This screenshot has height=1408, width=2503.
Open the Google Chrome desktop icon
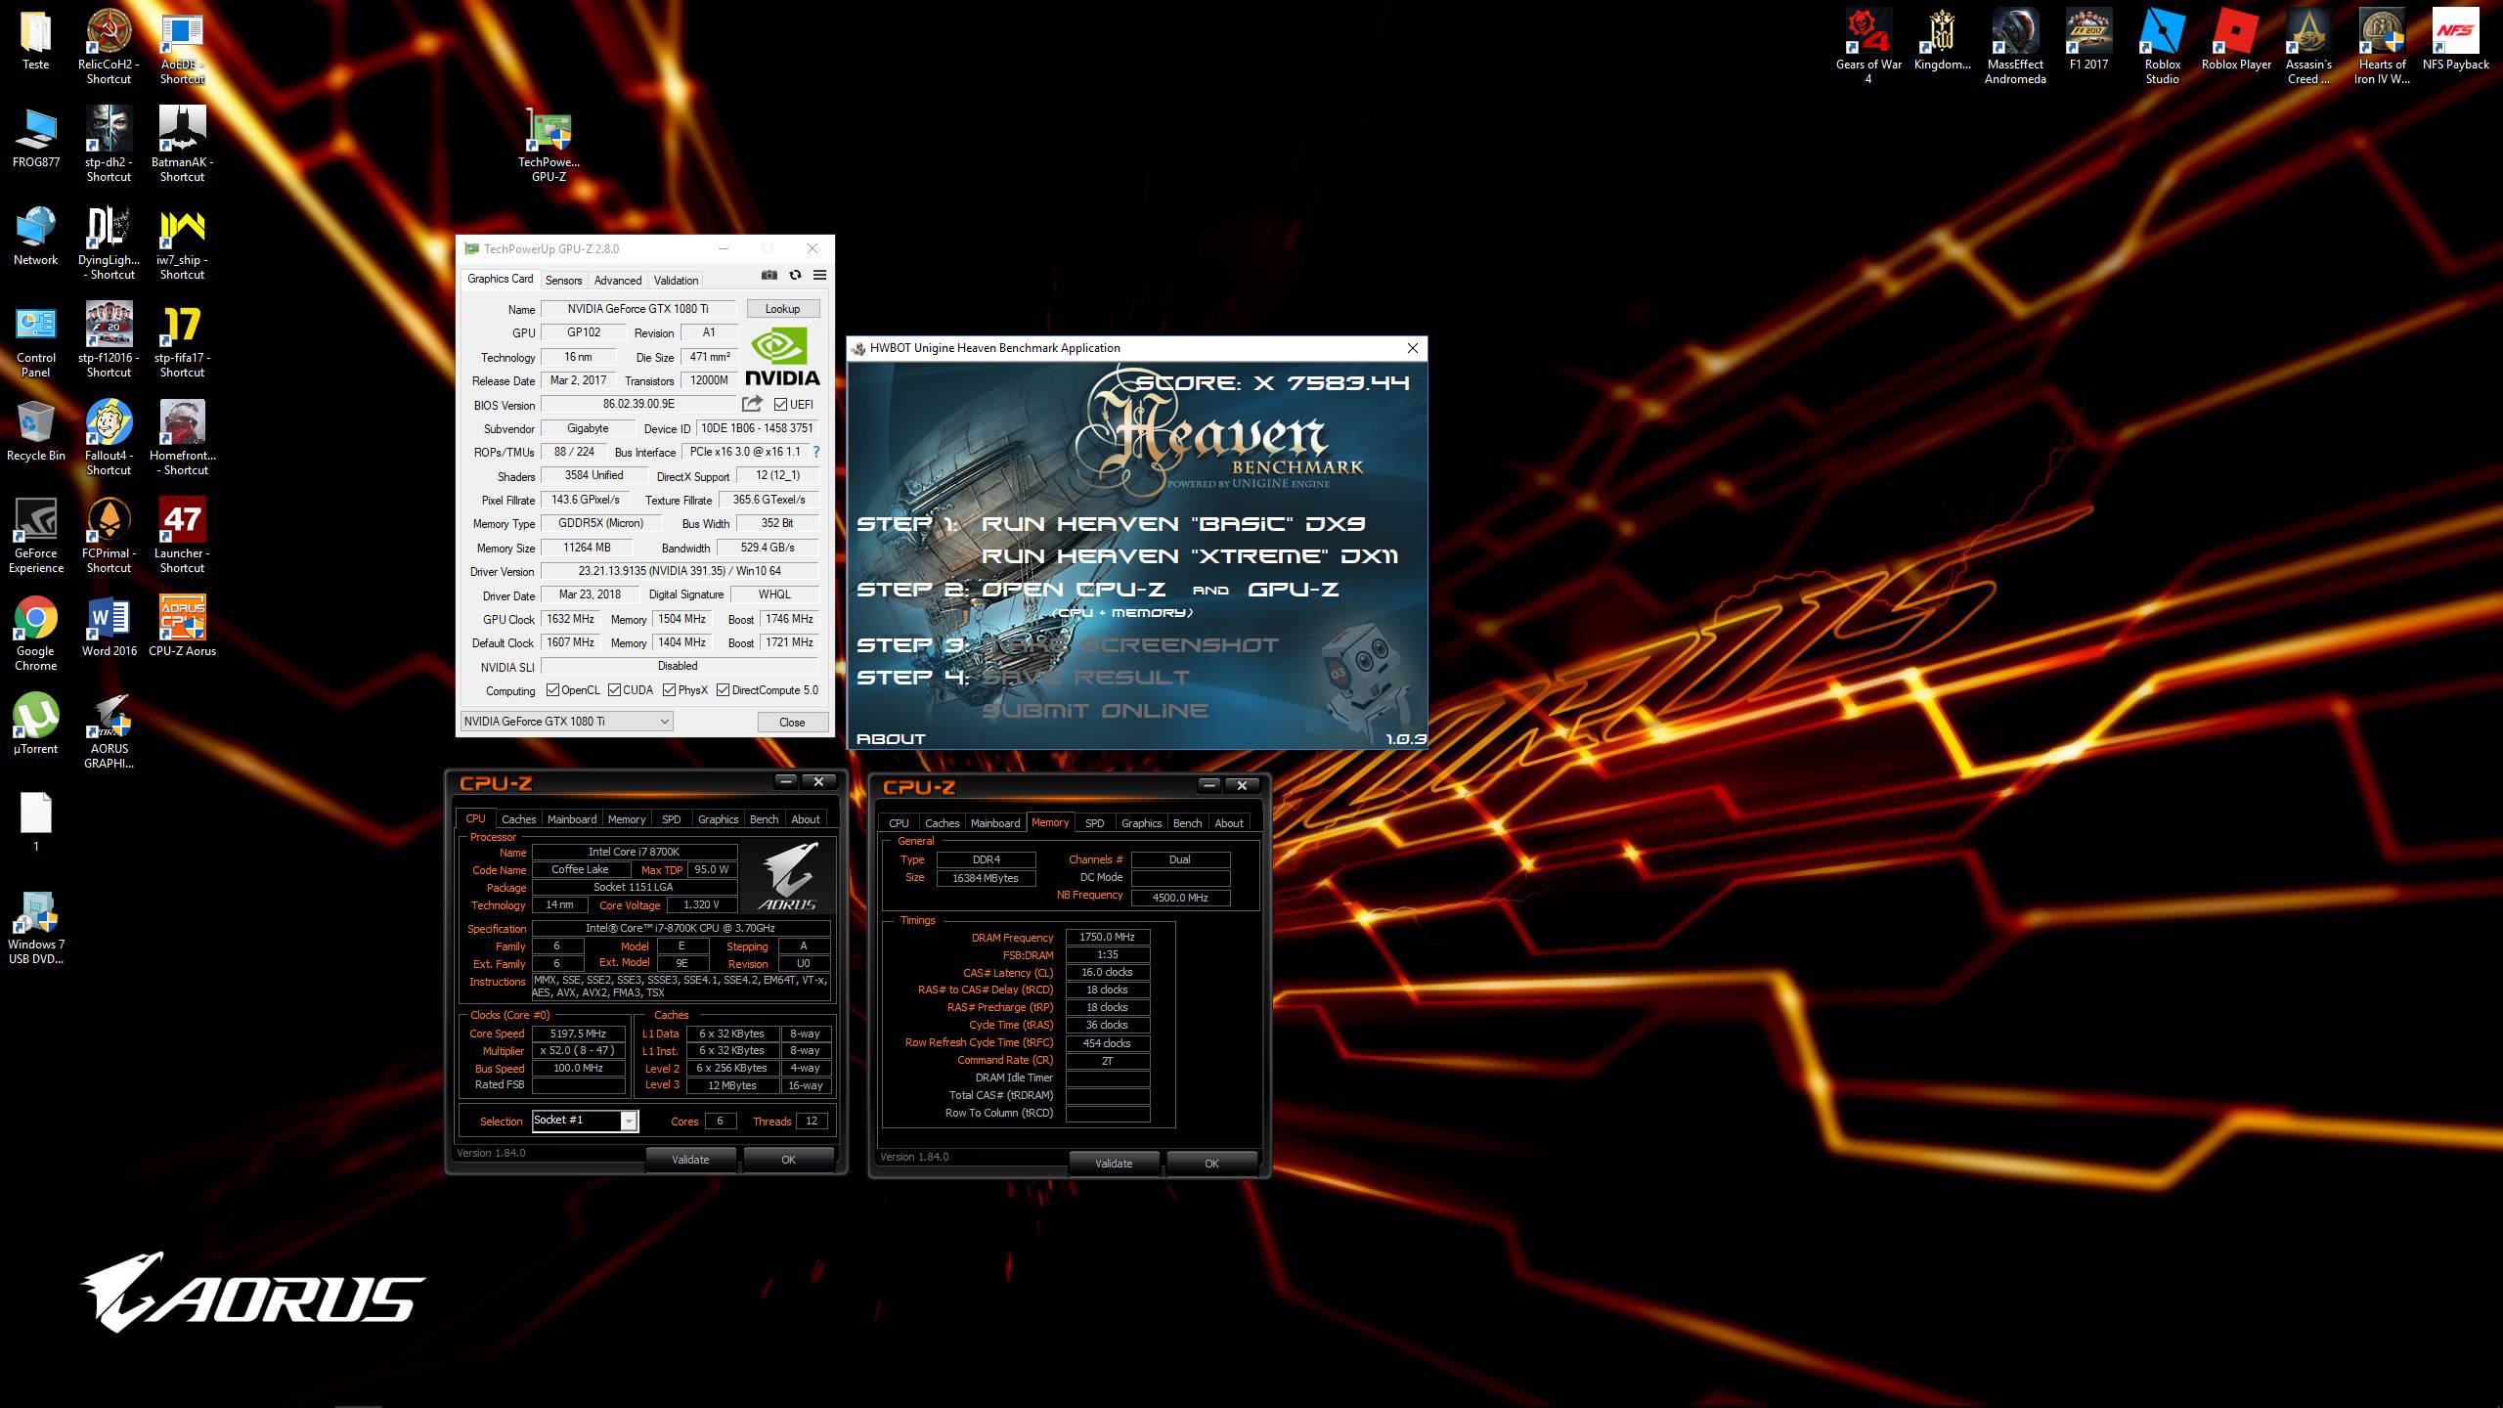36,634
